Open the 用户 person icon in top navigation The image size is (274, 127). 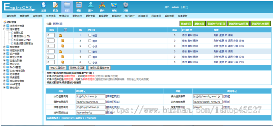click(90, 5)
